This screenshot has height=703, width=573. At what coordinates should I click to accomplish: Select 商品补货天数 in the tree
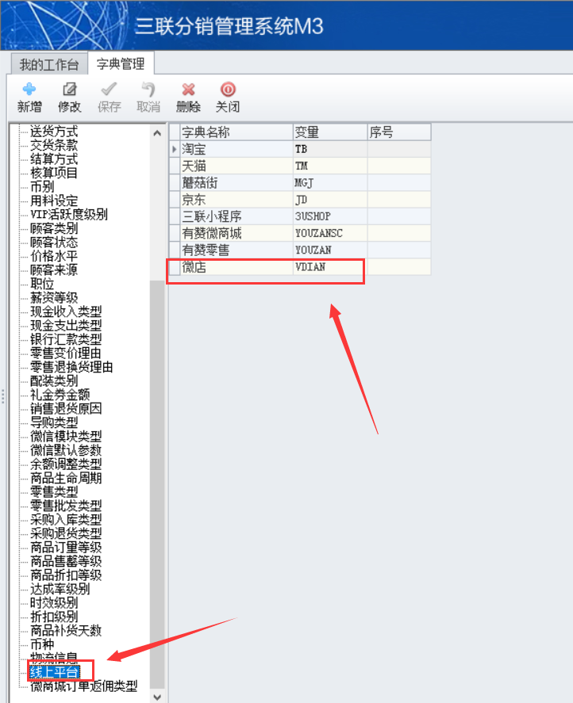point(66,630)
